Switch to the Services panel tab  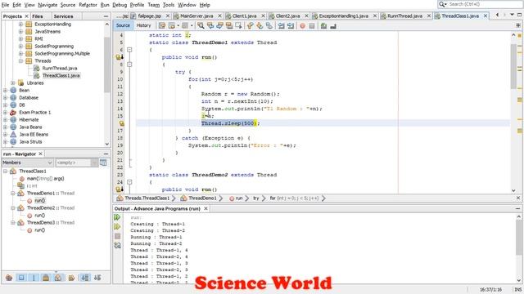tap(63, 16)
